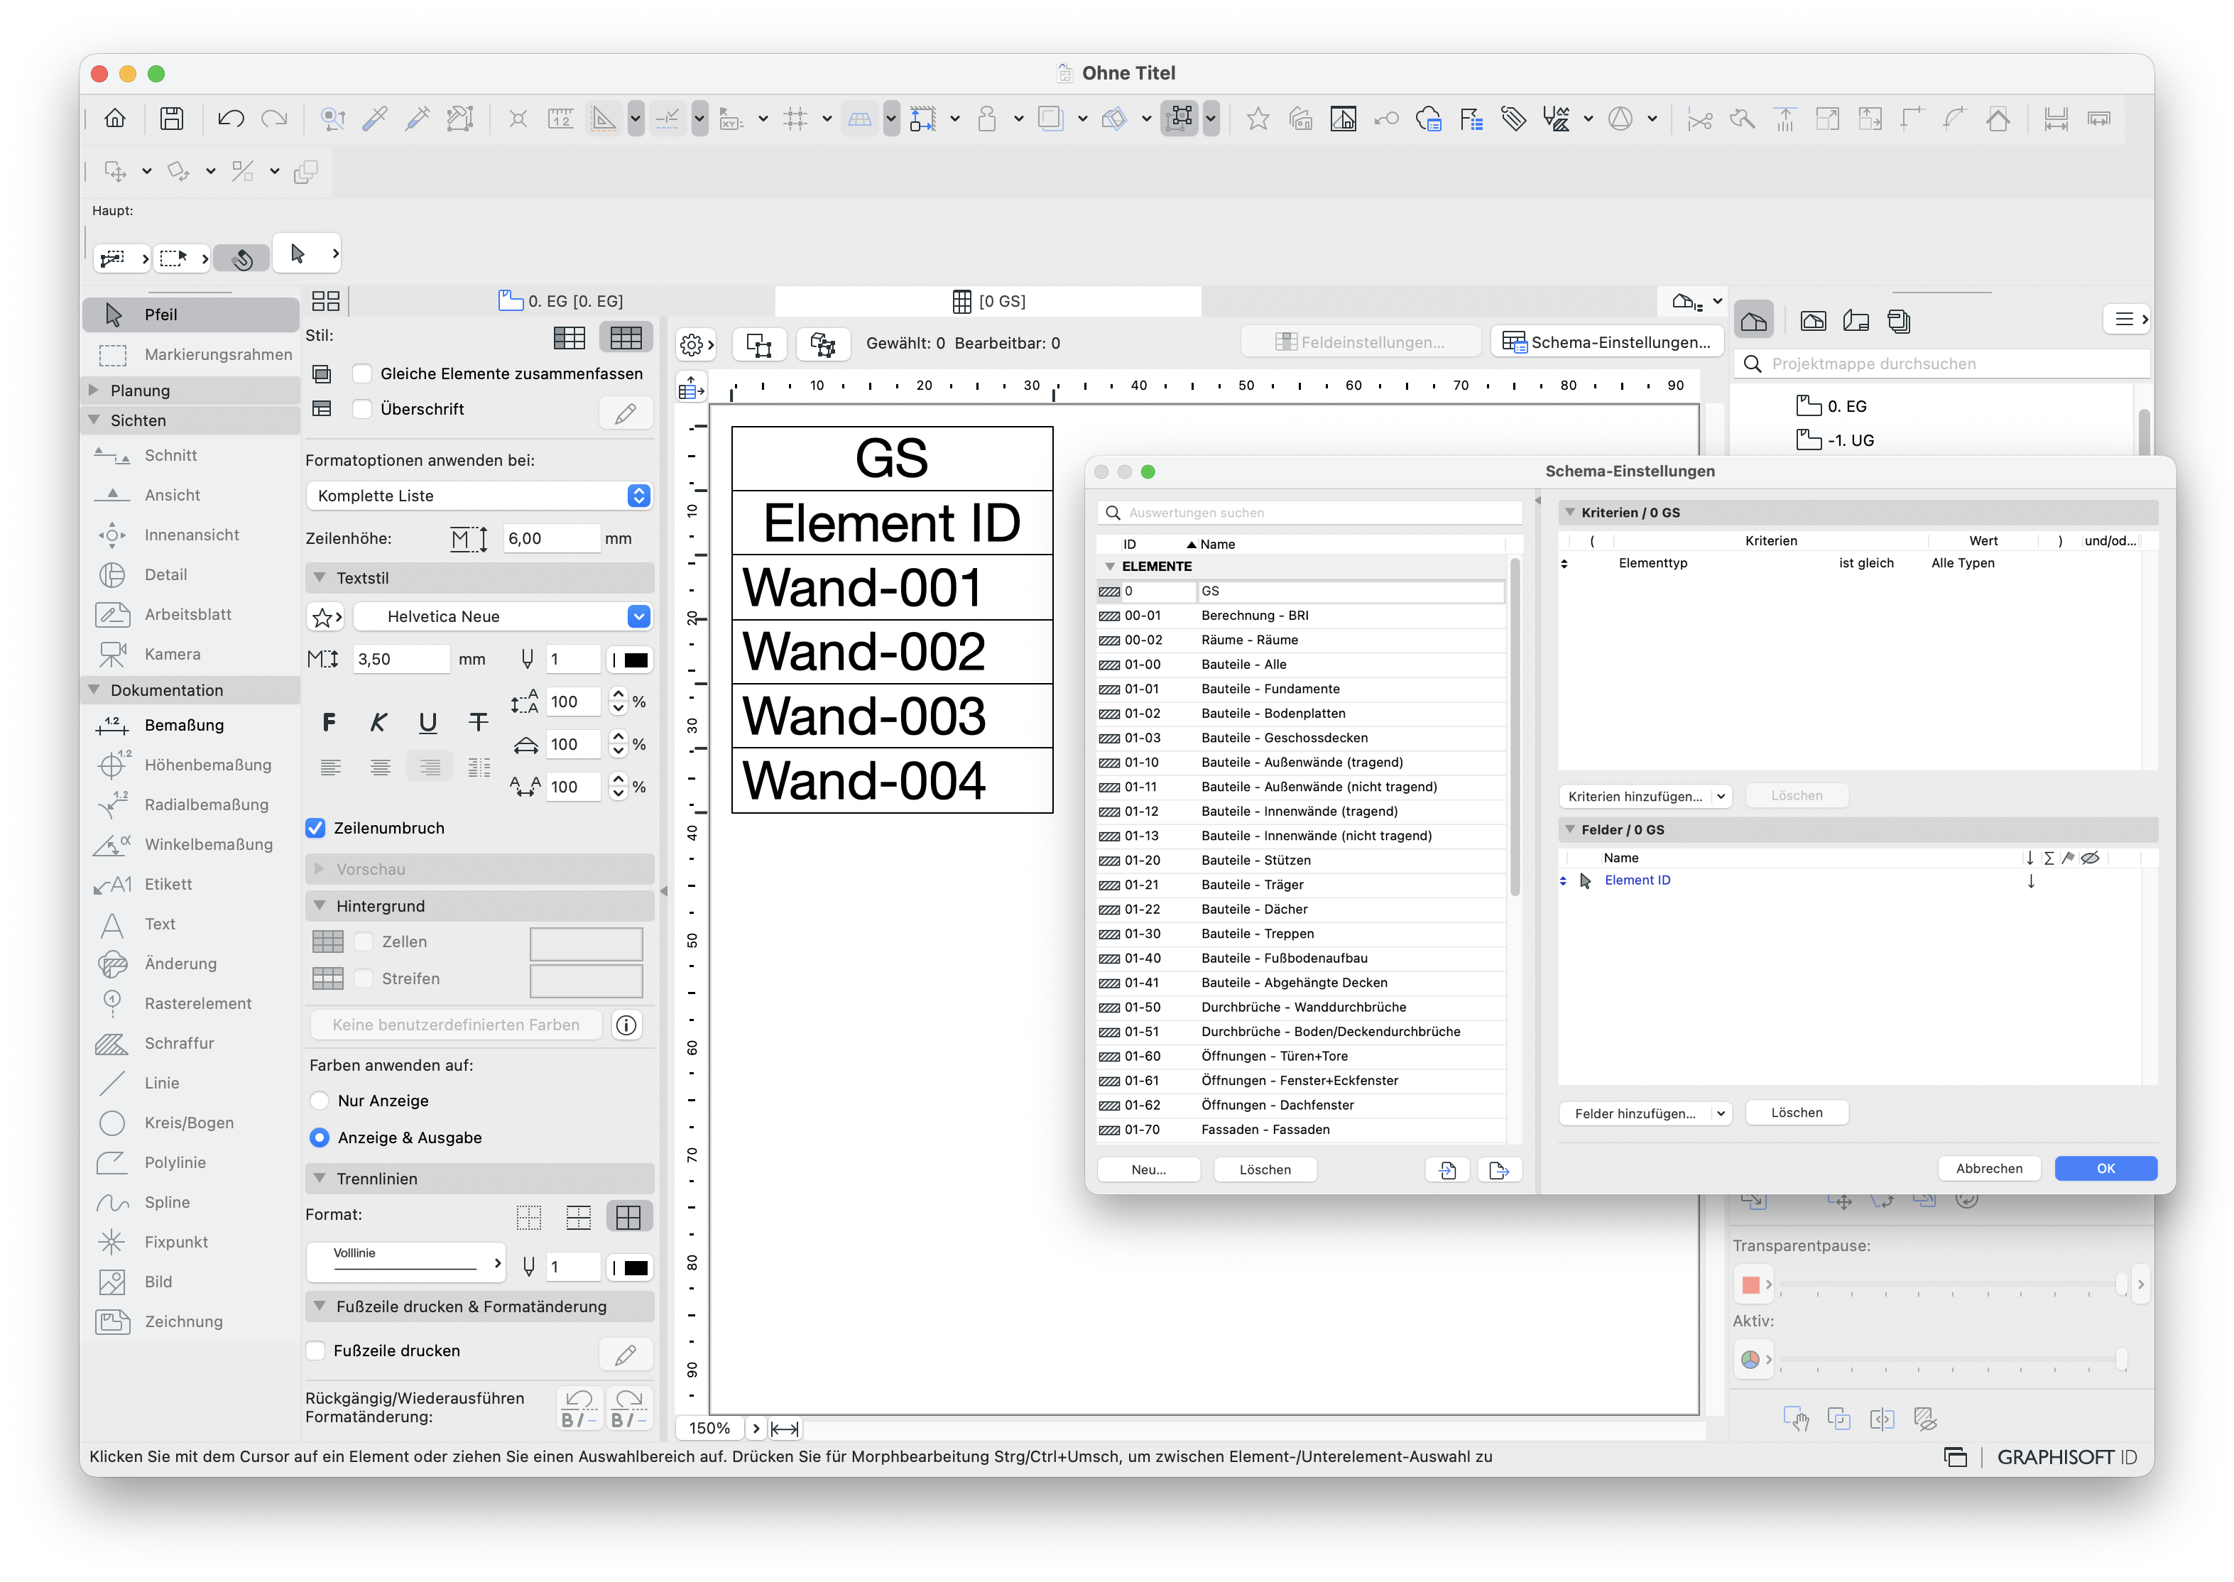The height and width of the screenshot is (1582, 2234).
Task: Select the Schraffur fill tool
Action: click(x=191, y=1043)
